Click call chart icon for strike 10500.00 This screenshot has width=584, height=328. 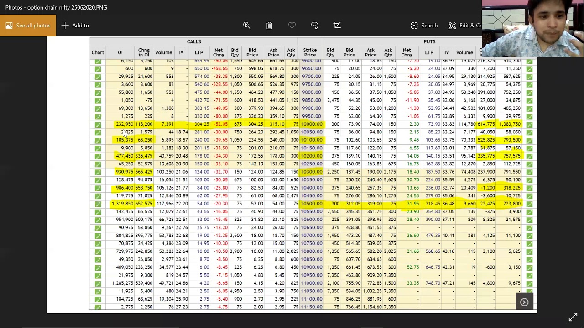[x=98, y=204]
